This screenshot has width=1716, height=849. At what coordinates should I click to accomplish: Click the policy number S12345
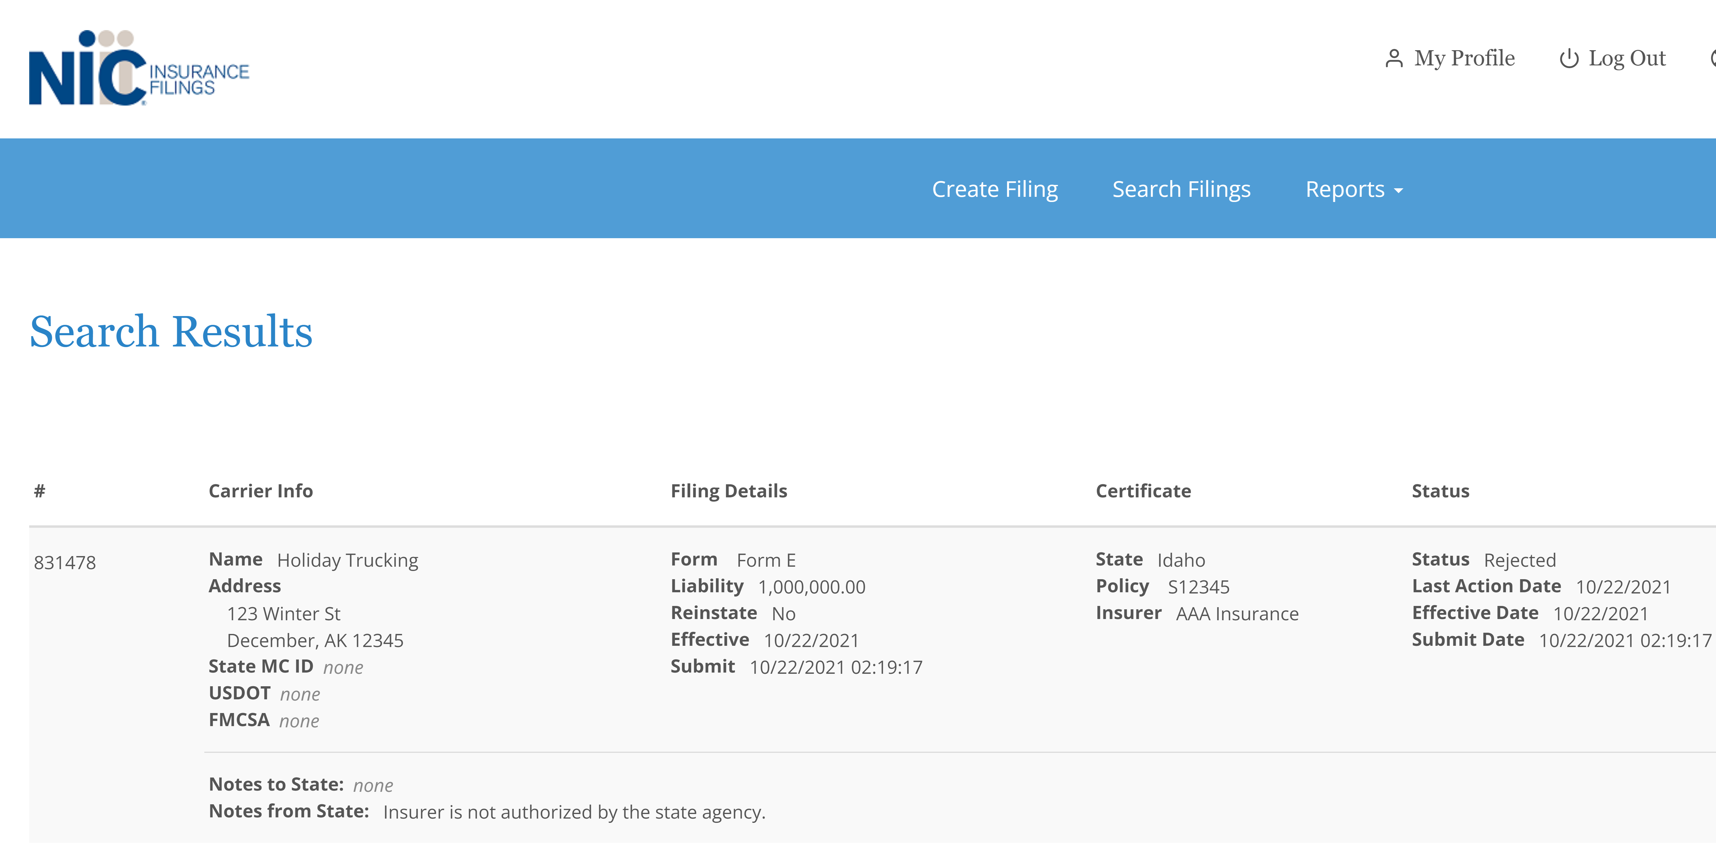coord(1199,586)
